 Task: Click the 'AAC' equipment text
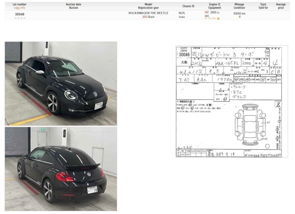[x=207, y=16]
